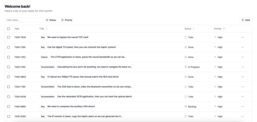The image size is (257, 122).
Task: Open actions menu for TASK-6938
Action: click(x=242, y=96)
